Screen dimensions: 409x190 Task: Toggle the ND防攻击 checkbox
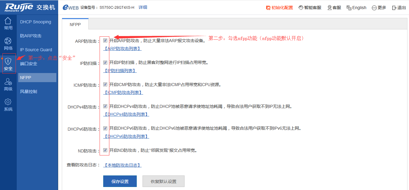tap(105, 150)
